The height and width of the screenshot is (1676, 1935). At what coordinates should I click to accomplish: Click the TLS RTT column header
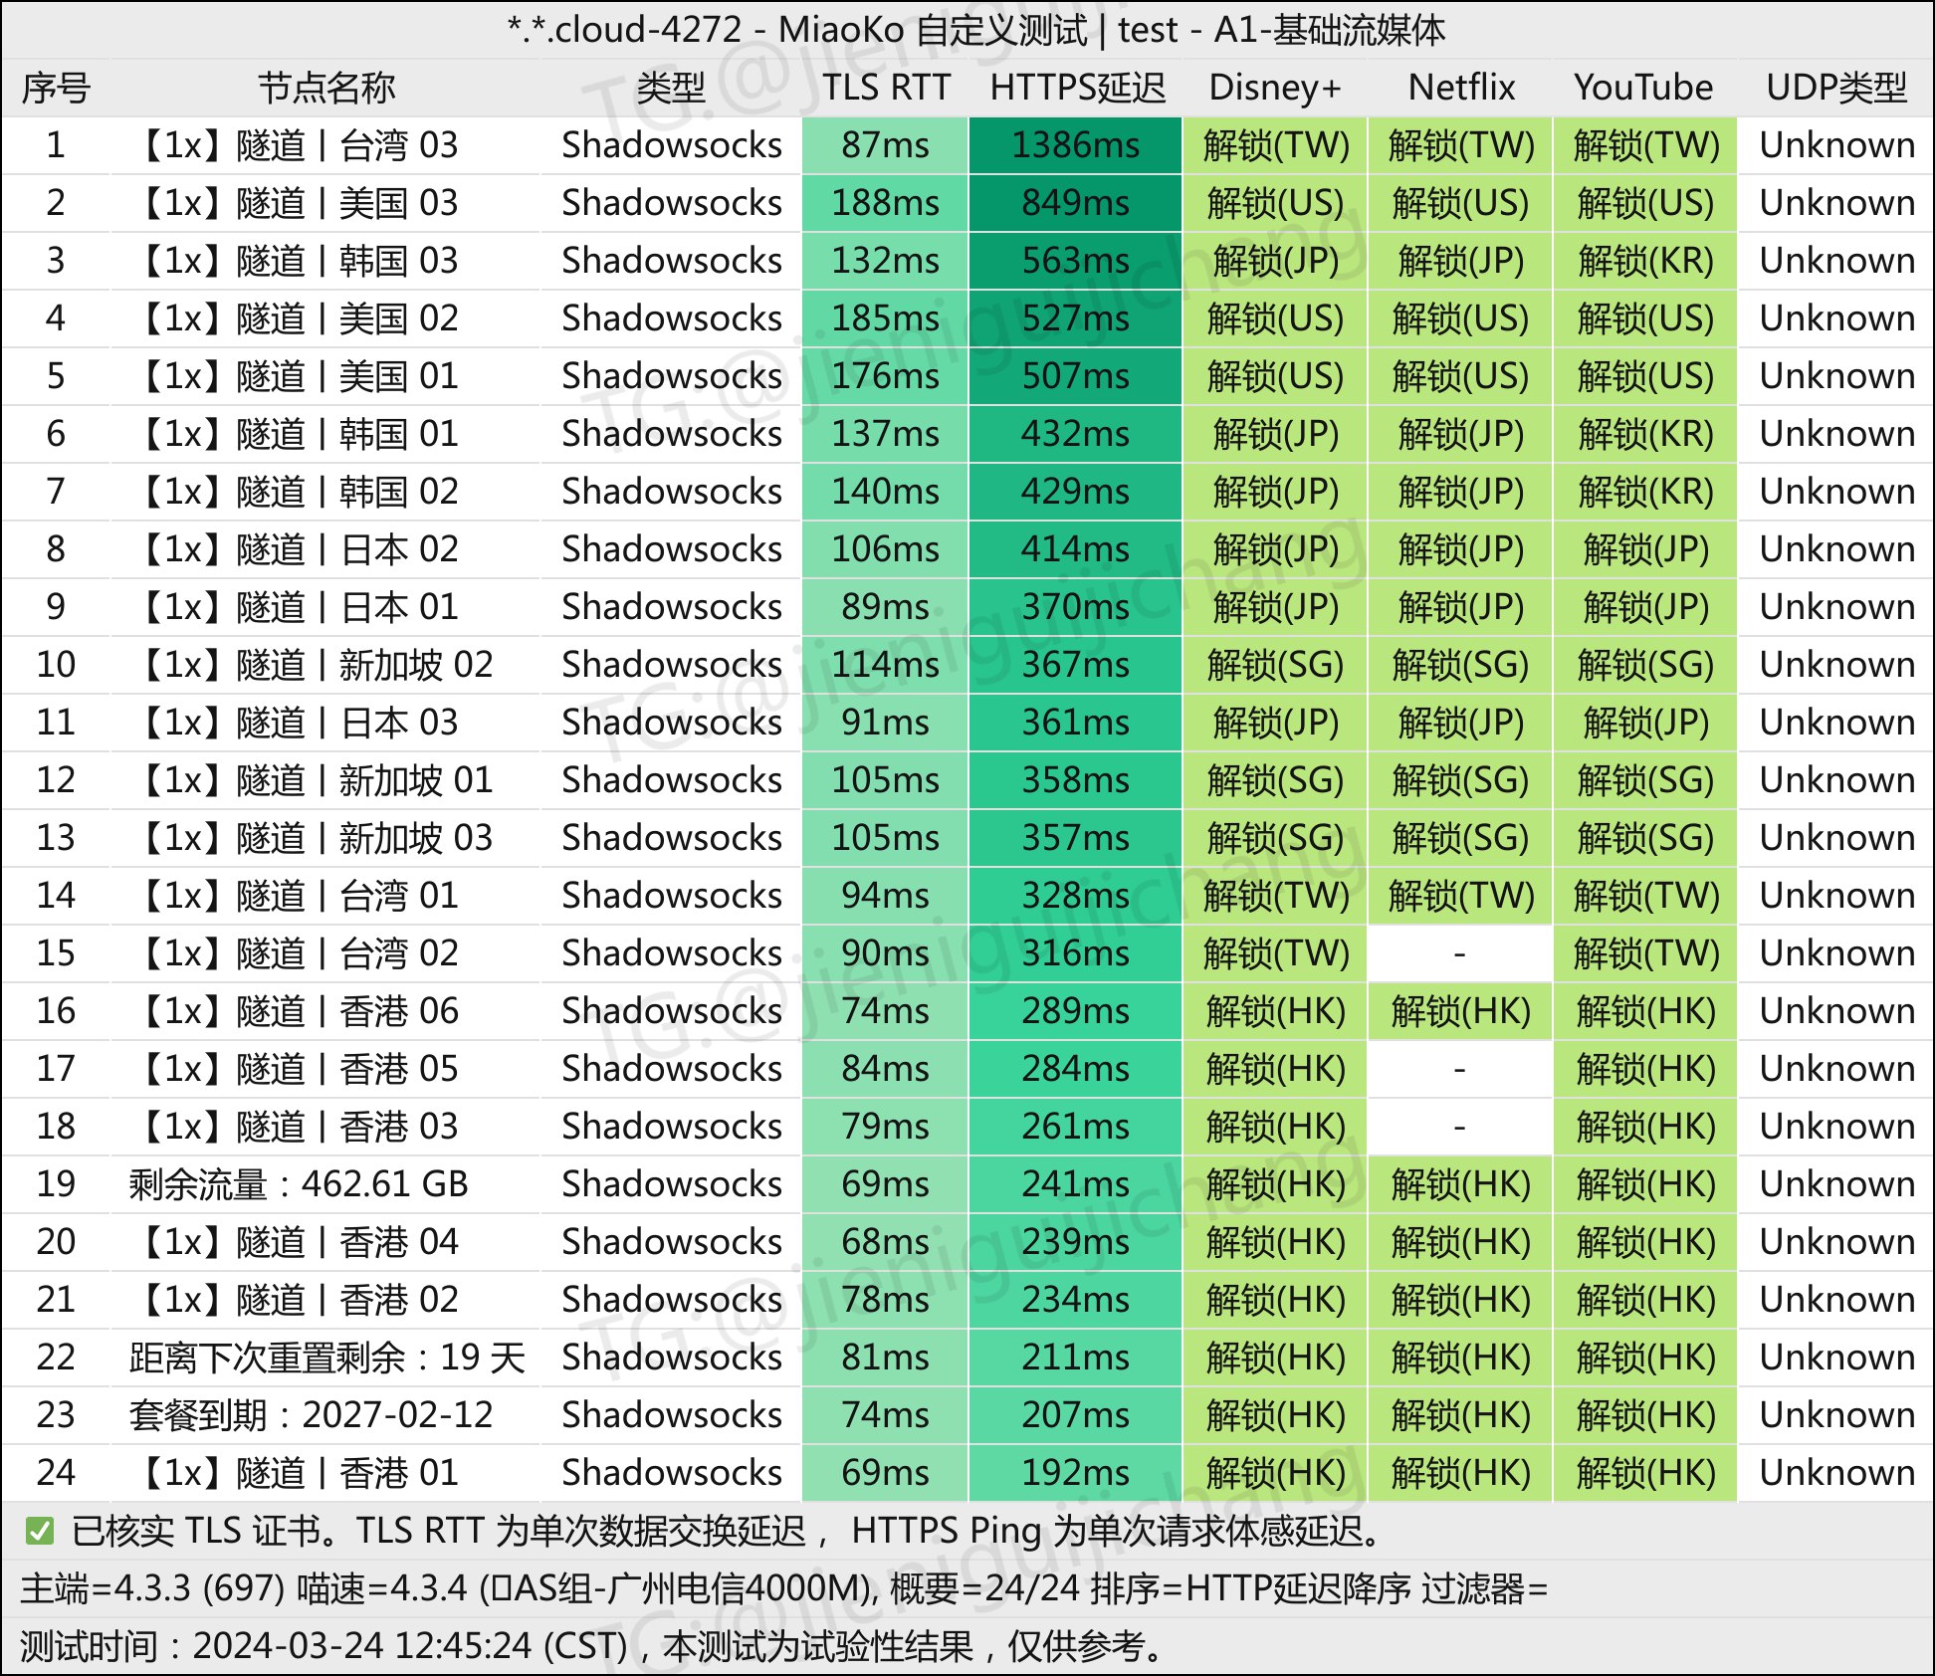885,88
